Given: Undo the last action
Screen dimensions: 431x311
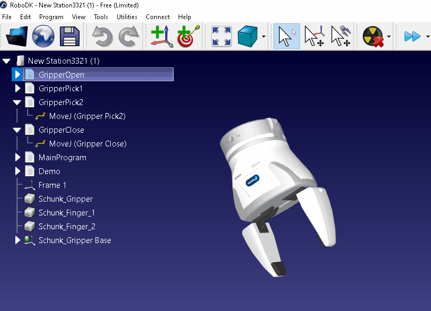Looking at the screenshot, I should pyautogui.click(x=102, y=36).
